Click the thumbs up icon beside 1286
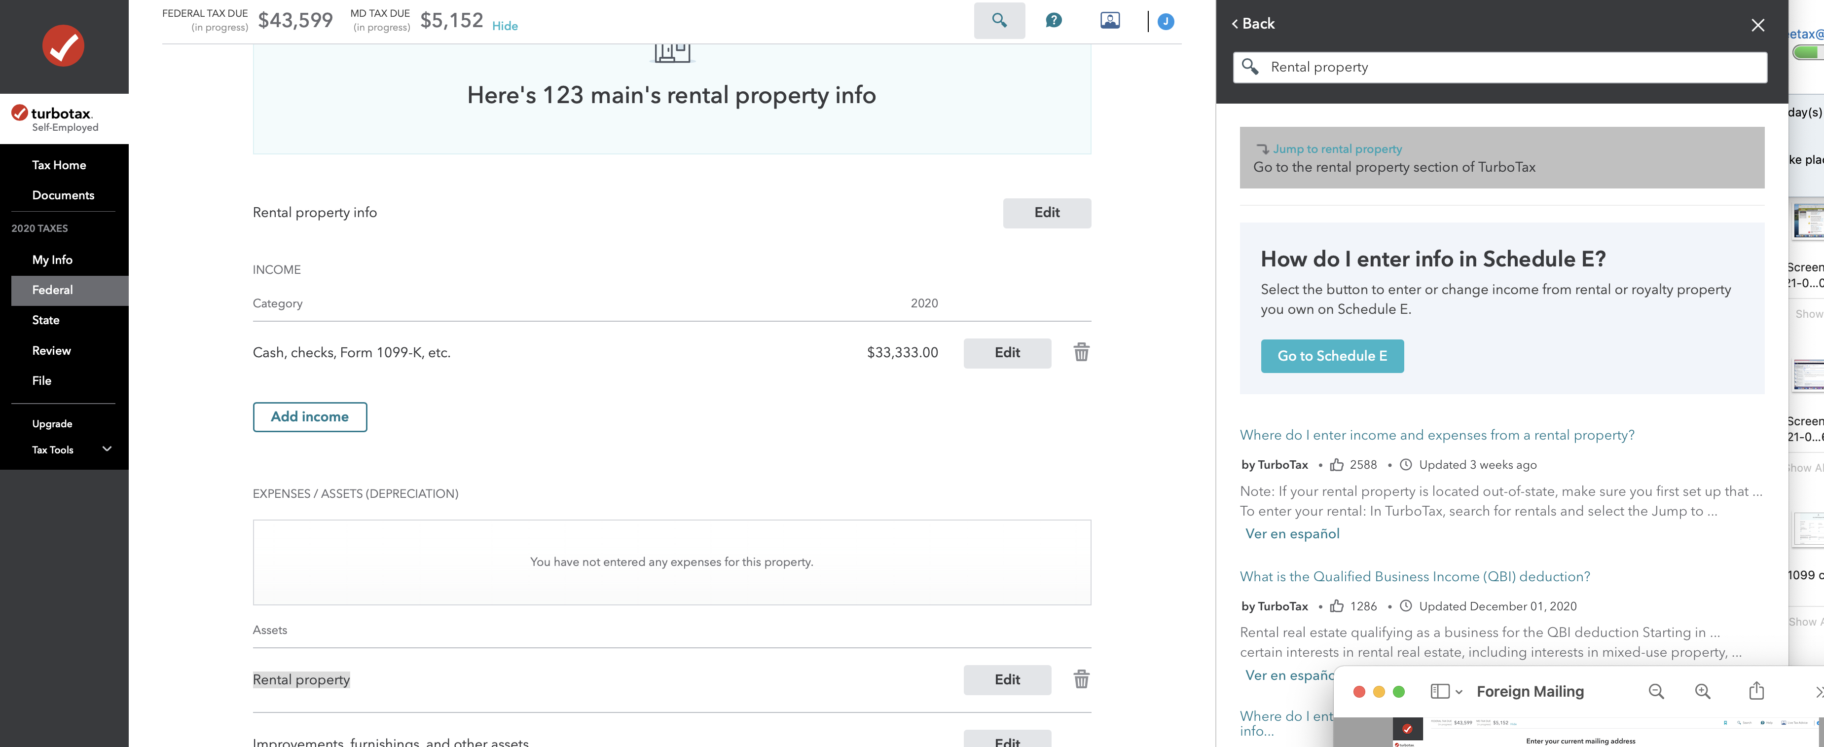This screenshot has width=1824, height=747. 1337,606
